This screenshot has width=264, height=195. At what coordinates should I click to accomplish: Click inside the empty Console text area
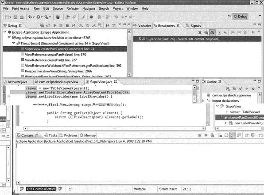tap(140, 162)
